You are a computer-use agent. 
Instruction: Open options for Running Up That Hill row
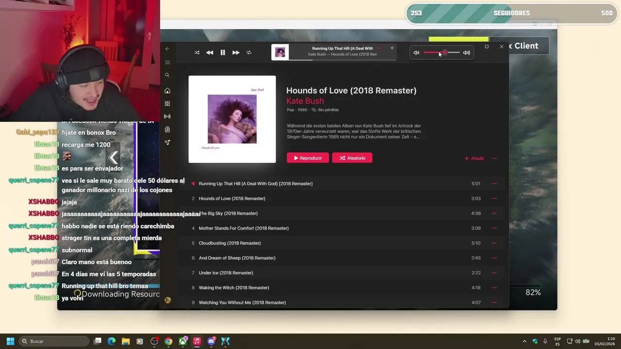point(494,184)
